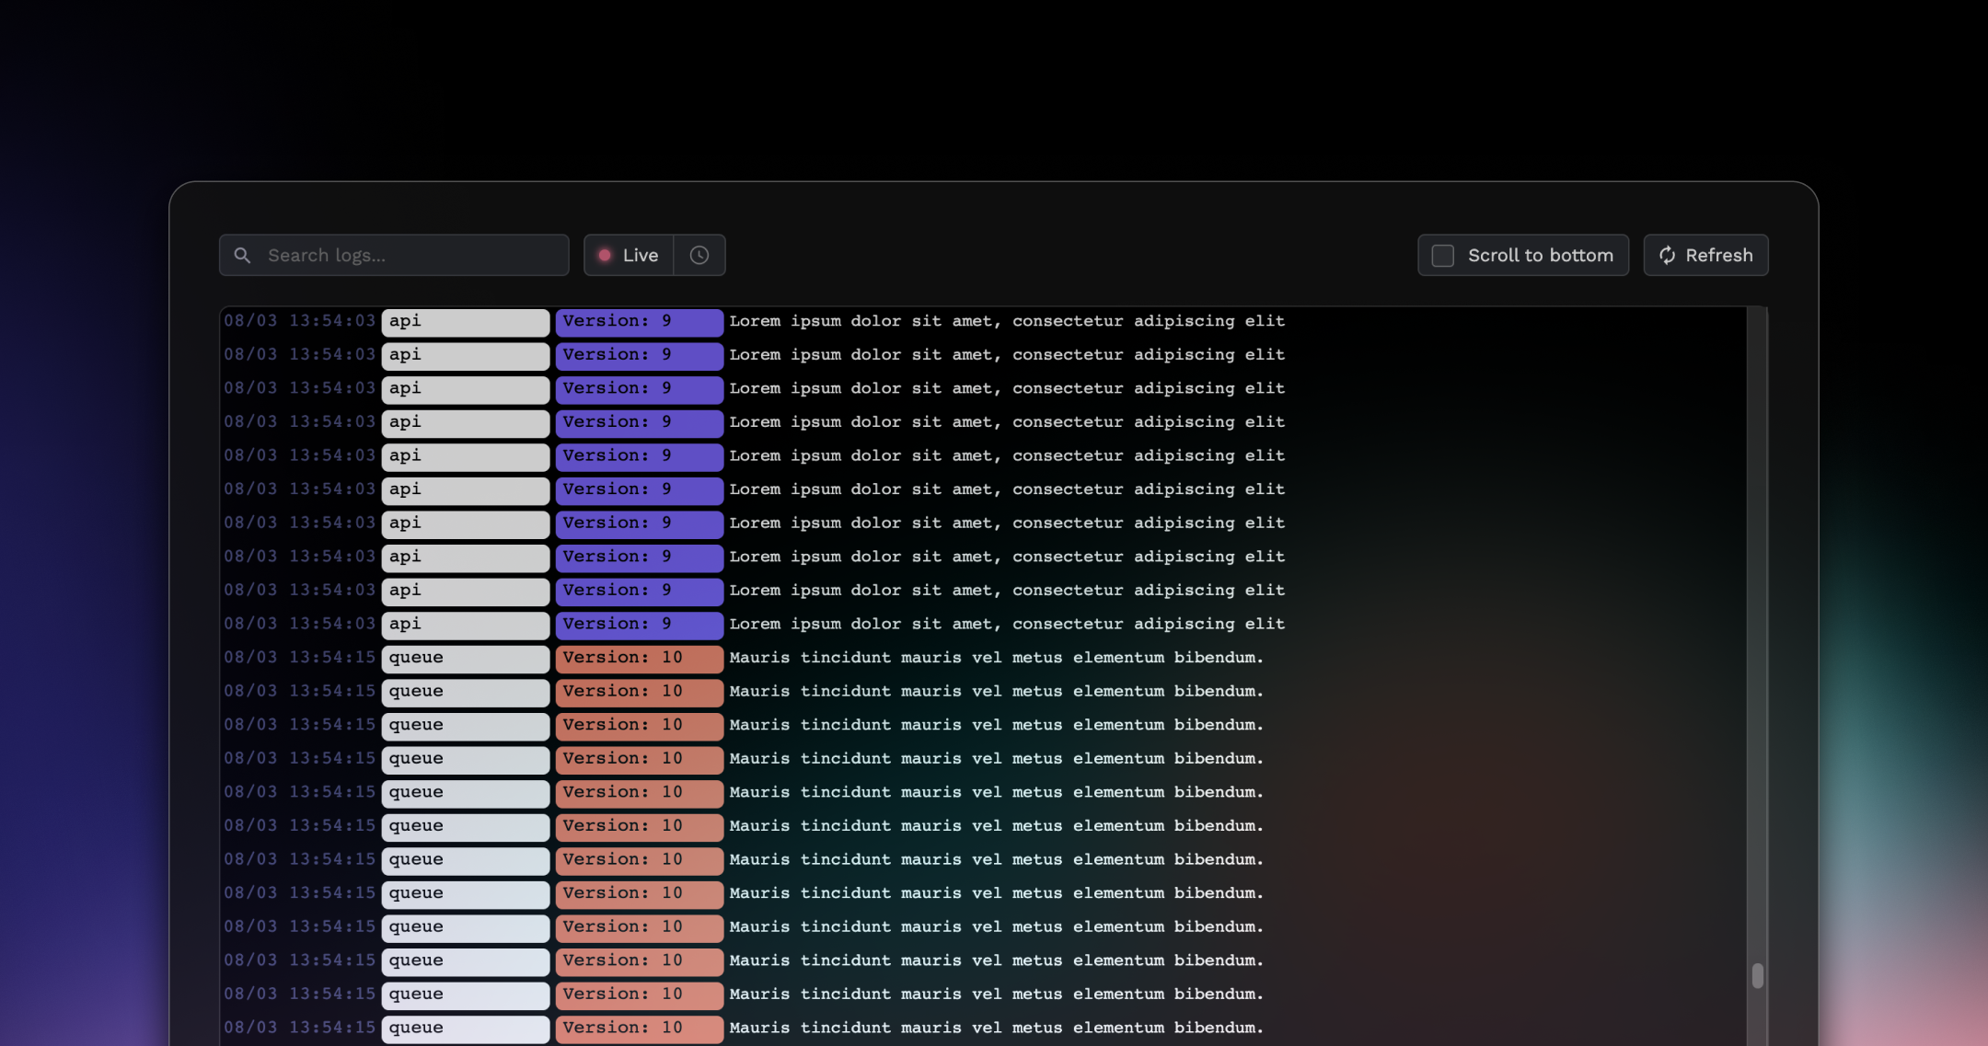
Task: Click the log viewer scrollbar thumb
Action: pyautogui.click(x=1758, y=975)
